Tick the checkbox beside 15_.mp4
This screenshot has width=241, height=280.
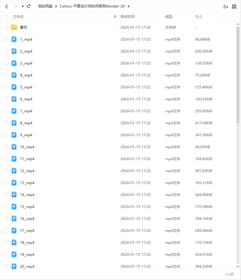pyautogui.click(x=6, y=206)
